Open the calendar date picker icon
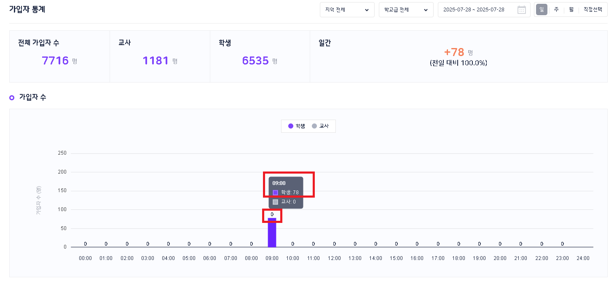Image resolution: width=614 pixels, height=284 pixels. tap(521, 10)
